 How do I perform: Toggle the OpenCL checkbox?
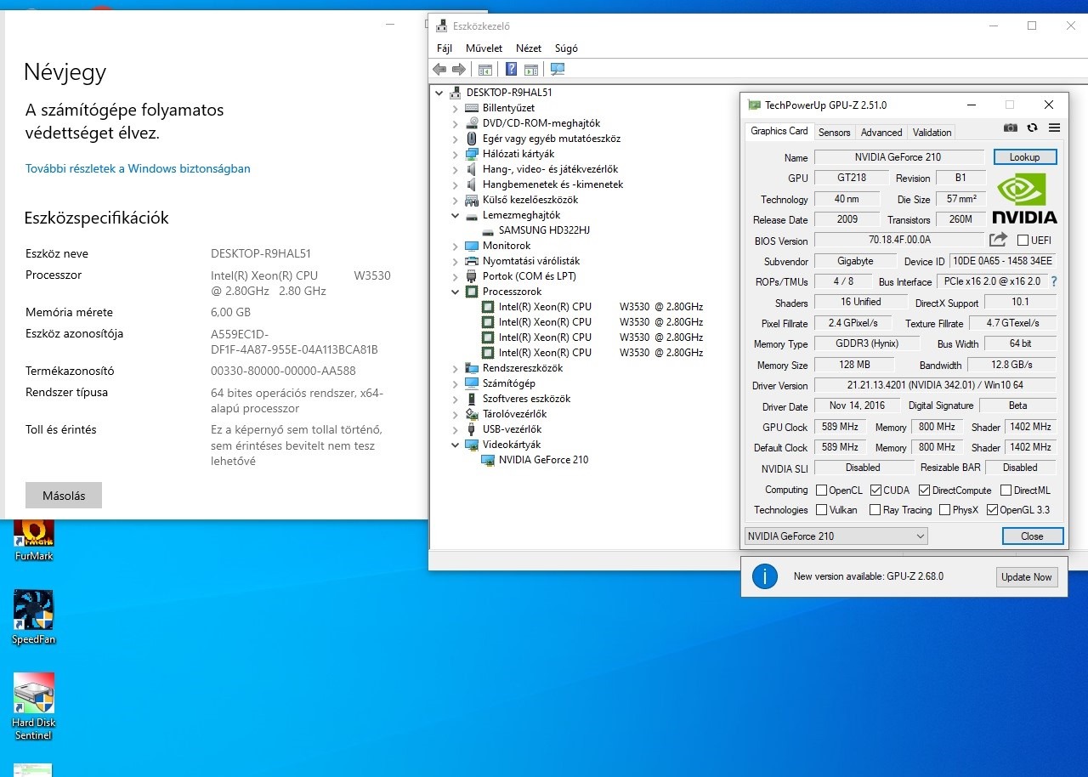pos(821,491)
